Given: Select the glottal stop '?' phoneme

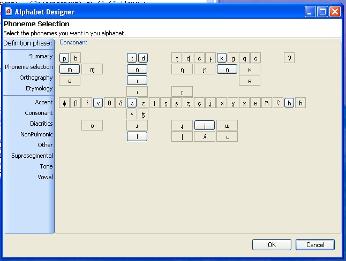Looking at the screenshot, I should 289,58.
